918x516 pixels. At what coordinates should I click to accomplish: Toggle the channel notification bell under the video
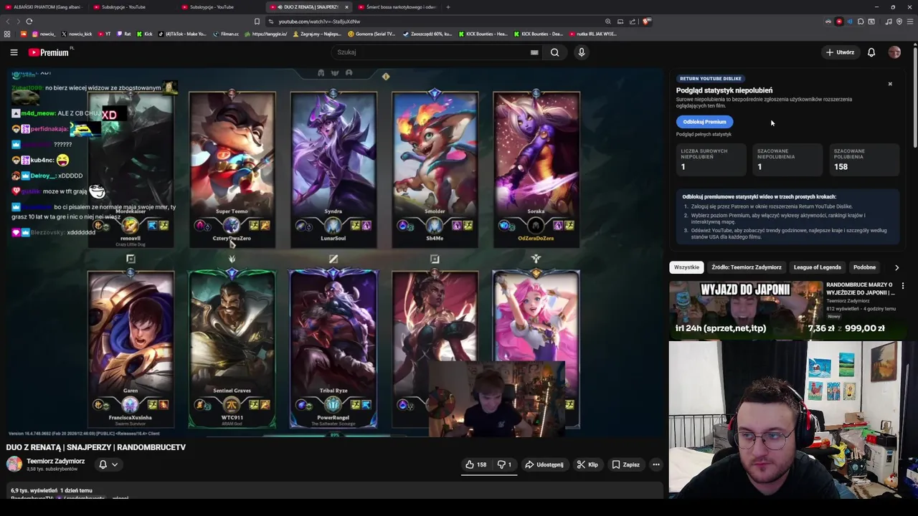pyautogui.click(x=103, y=464)
